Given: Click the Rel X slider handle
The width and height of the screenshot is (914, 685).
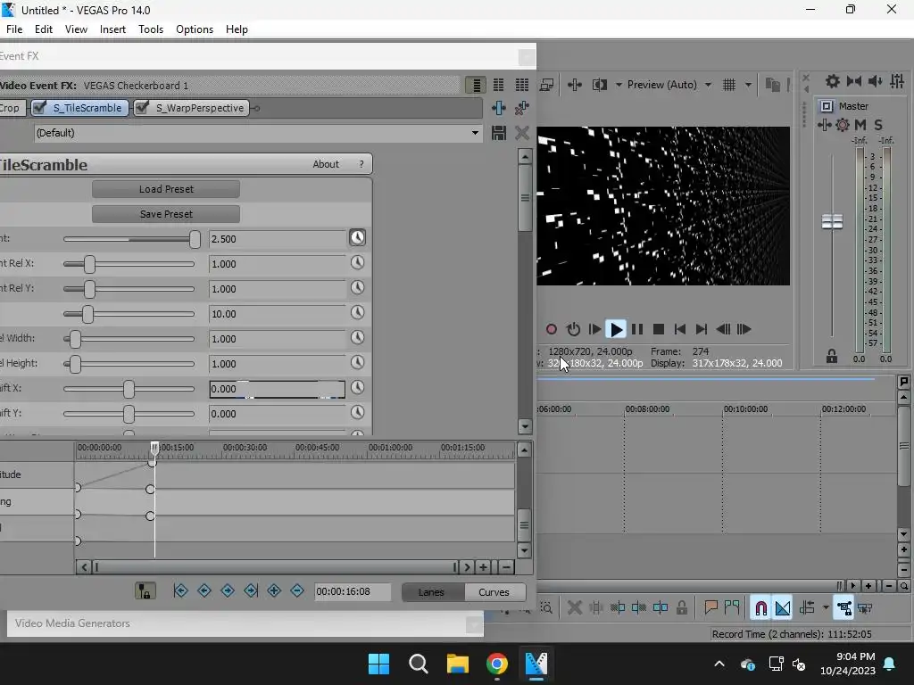Looking at the screenshot, I should point(89,264).
